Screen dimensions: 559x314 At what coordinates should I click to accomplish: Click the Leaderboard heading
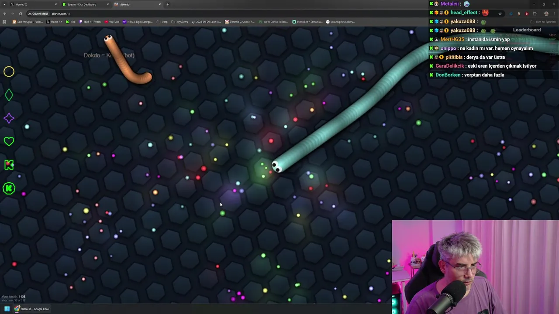click(x=527, y=30)
